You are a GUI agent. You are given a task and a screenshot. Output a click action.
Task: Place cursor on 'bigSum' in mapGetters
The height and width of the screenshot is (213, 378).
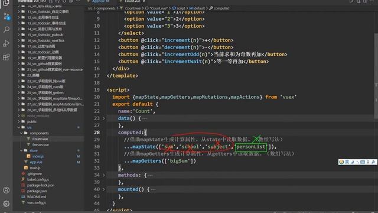pos(179,161)
